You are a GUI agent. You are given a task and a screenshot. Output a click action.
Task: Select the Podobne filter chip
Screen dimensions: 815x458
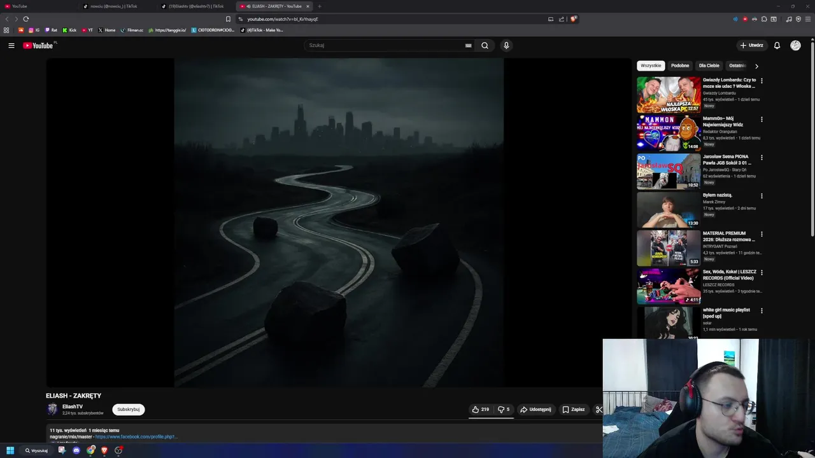[x=680, y=66]
